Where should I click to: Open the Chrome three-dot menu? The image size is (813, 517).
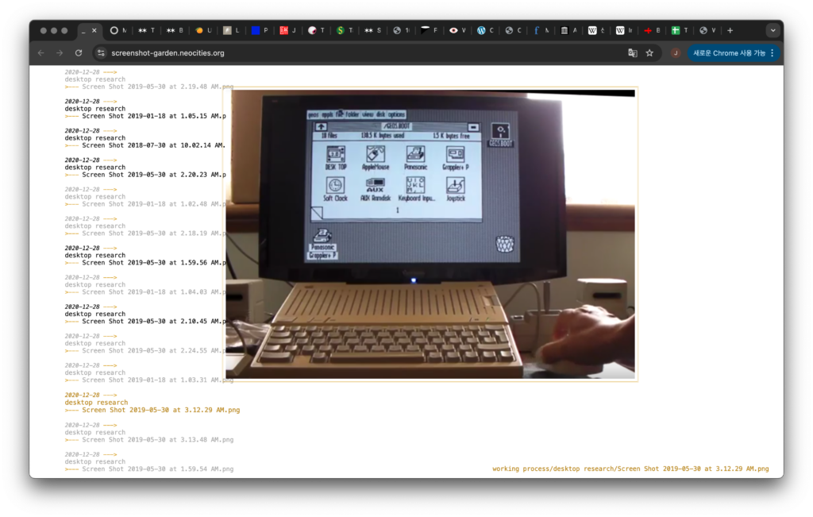click(773, 53)
